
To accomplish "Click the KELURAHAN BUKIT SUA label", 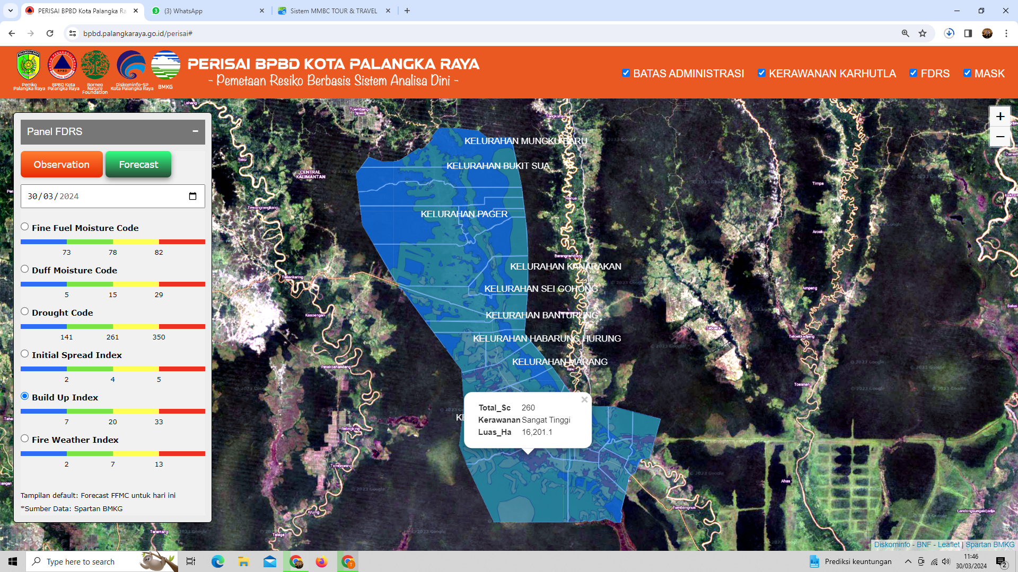I will tap(498, 166).
